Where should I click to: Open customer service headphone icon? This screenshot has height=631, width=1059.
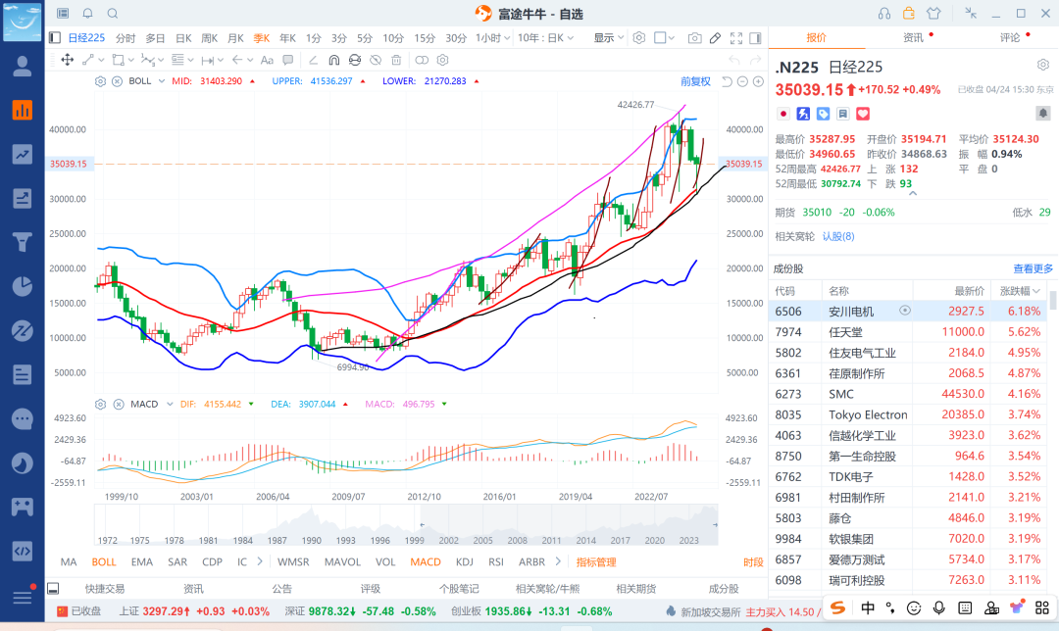[x=884, y=14]
